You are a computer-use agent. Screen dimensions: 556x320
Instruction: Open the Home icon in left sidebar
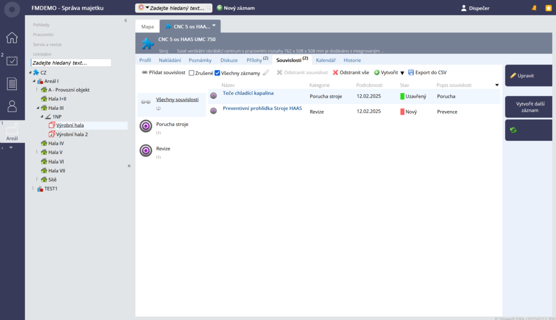click(12, 37)
